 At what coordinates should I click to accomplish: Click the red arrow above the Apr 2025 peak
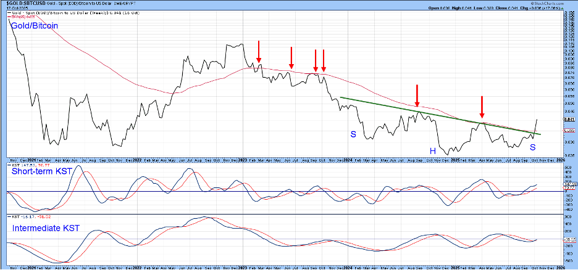[x=482, y=107]
